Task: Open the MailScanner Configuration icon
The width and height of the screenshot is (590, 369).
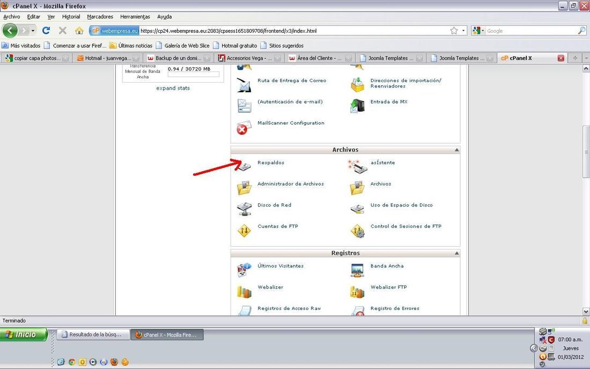Action: pyautogui.click(x=244, y=128)
